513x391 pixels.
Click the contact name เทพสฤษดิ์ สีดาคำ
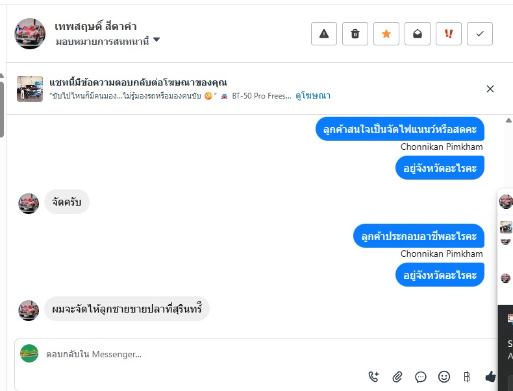[95, 27]
